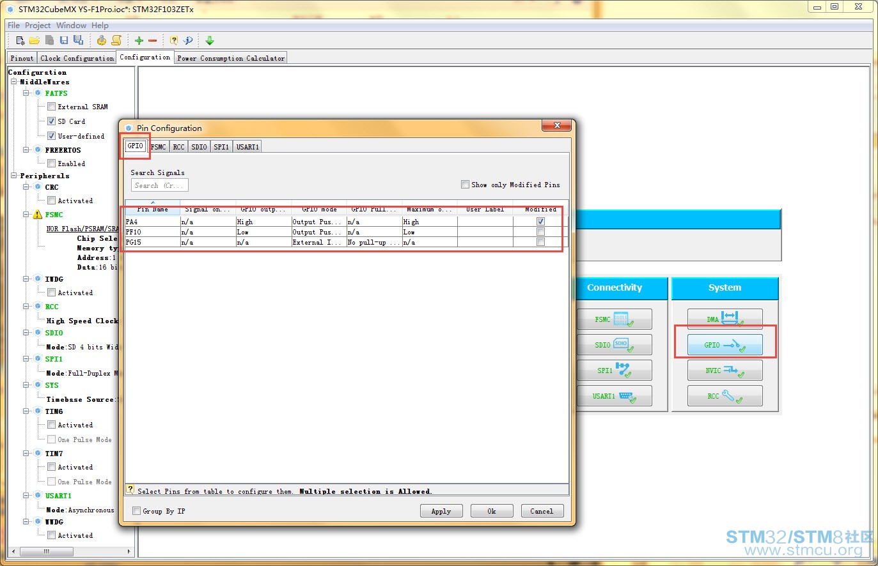Click the single-floppy Save icon
The height and width of the screenshot is (566, 878).
point(64,40)
